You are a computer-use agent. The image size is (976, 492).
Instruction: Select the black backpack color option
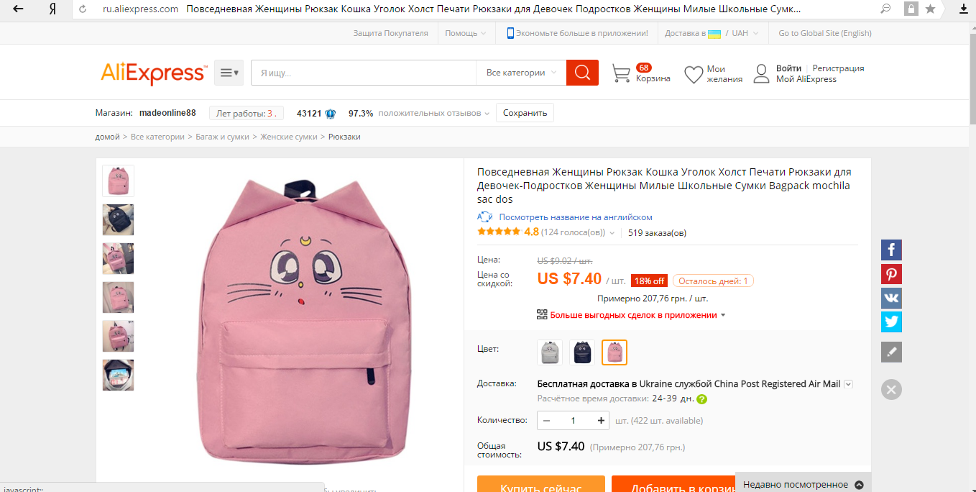point(582,352)
